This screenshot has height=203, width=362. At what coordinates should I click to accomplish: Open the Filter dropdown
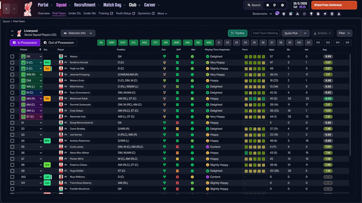click(344, 33)
